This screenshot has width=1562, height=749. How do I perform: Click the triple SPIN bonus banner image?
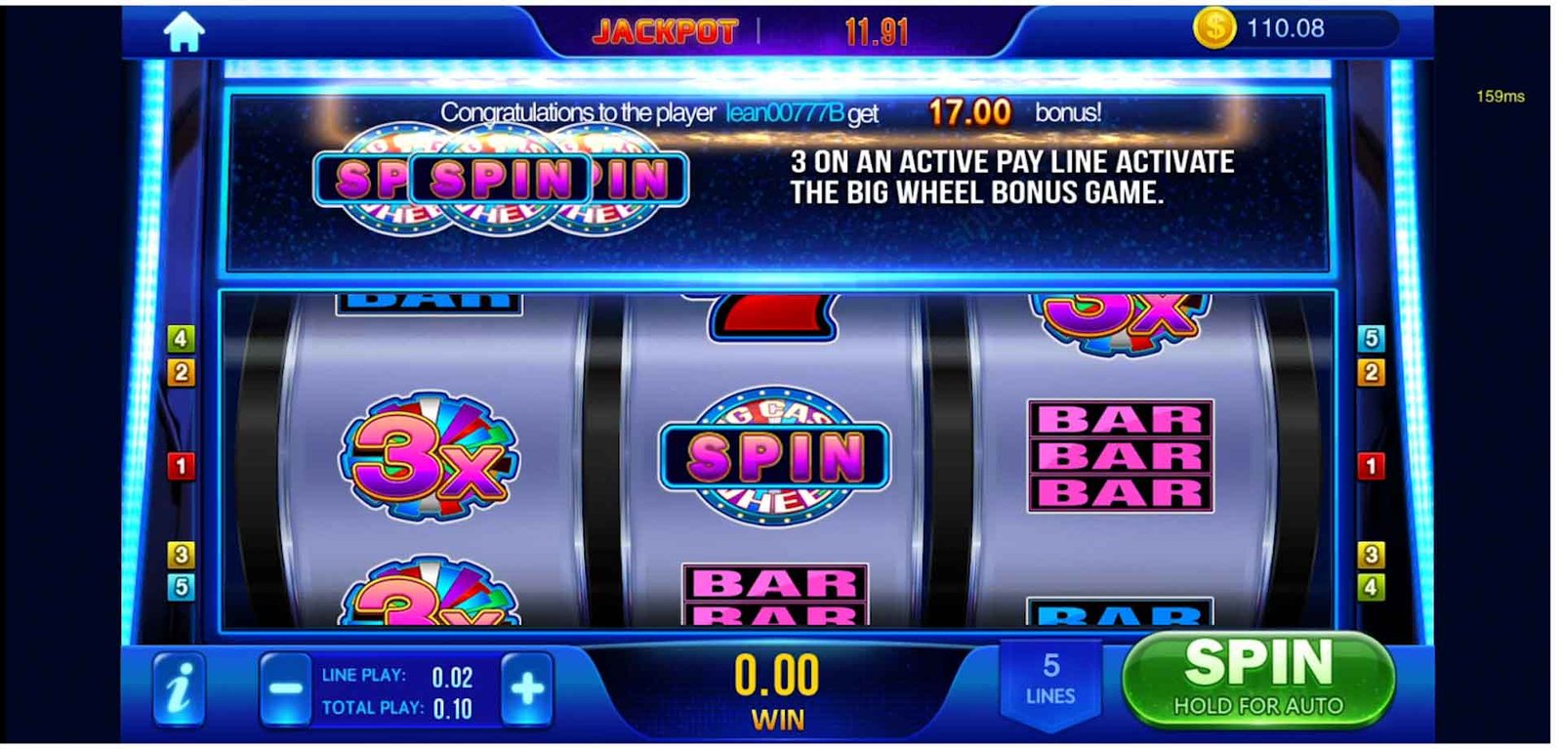point(502,179)
